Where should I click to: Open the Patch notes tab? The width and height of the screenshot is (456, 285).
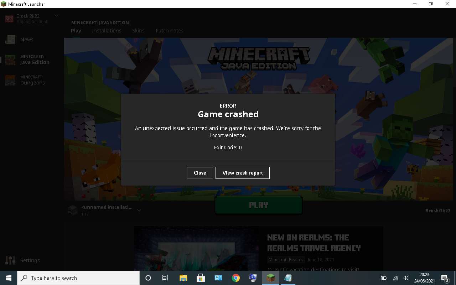coord(170,31)
